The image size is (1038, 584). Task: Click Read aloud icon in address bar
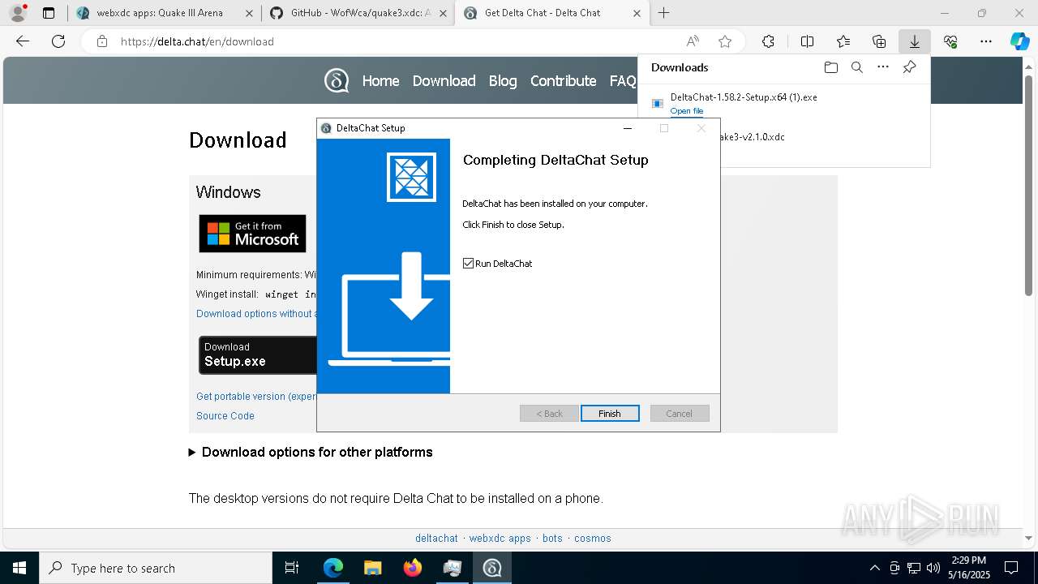coord(693,41)
